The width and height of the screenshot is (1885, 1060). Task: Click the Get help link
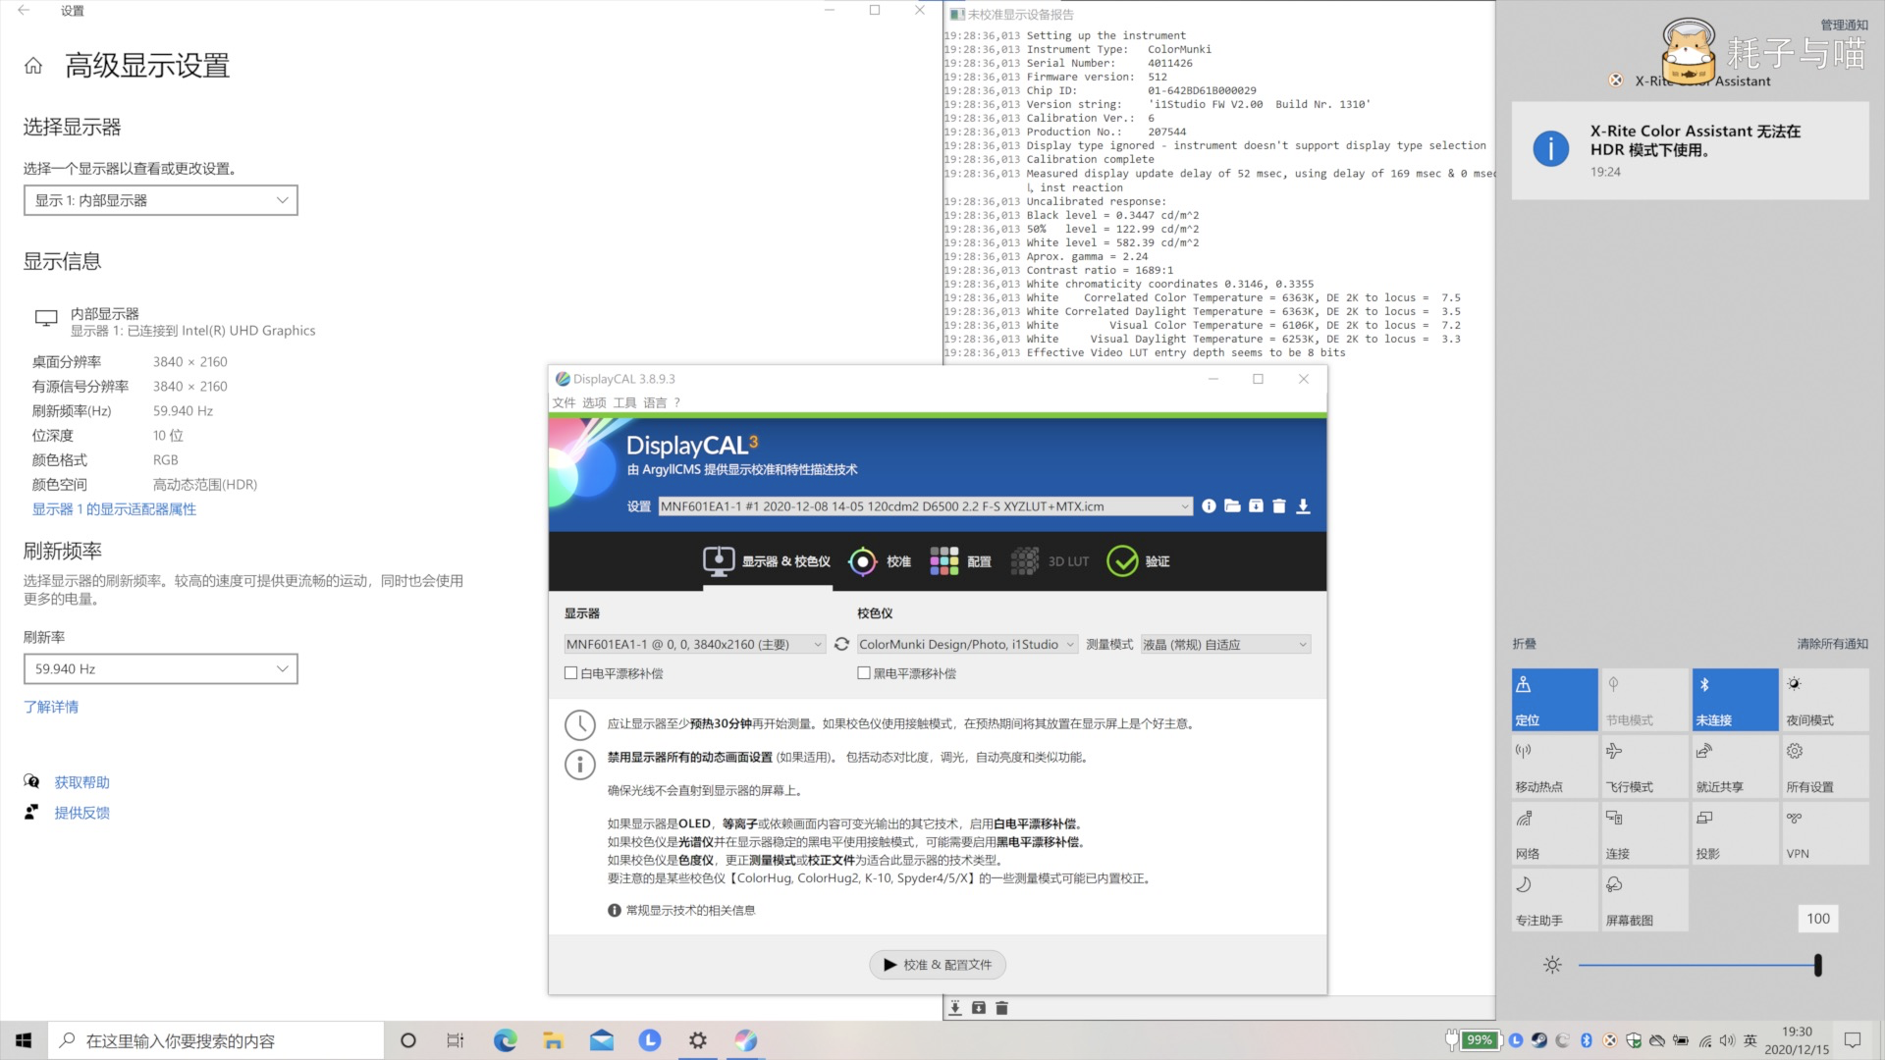[x=81, y=782]
